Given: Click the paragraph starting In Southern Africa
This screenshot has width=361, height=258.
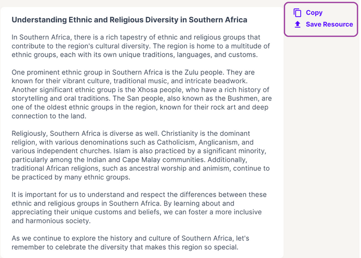Looking at the screenshot, I should coord(141,46).
